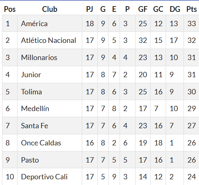Click Medellín's 29 points cell
Screen dimensions: 199x185
(192, 109)
